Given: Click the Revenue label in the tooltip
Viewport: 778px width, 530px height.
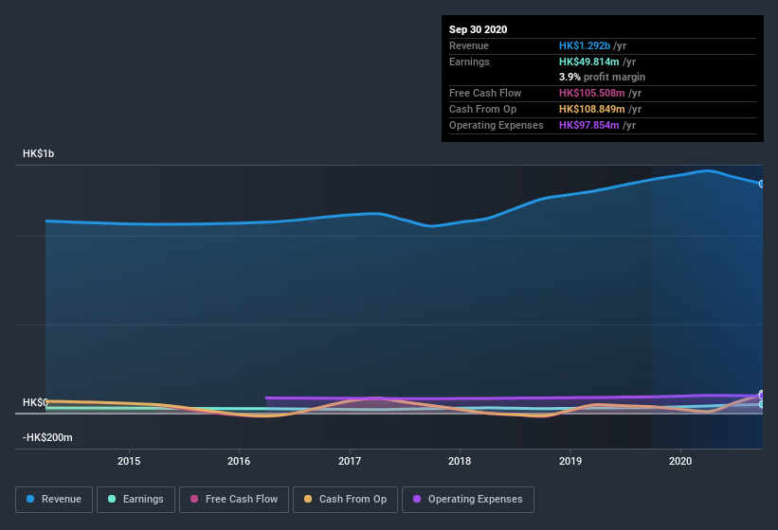Looking at the screenshot, I should coord(469,45).
